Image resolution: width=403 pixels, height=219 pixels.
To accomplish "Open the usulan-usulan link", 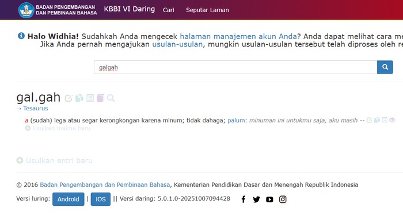I will coord(177,44).
